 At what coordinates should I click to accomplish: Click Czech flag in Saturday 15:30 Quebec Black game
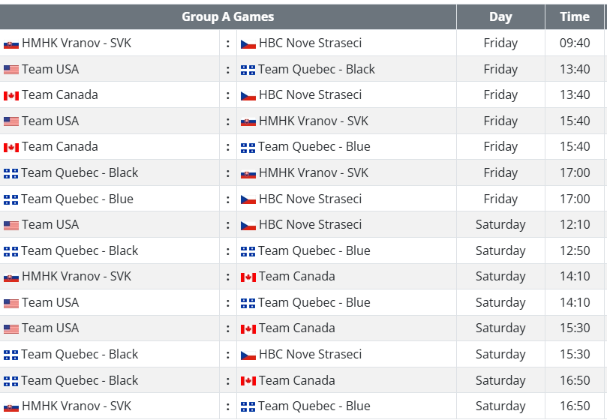point(248,355)
